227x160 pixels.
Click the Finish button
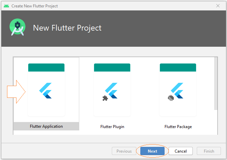coord(209,151)
